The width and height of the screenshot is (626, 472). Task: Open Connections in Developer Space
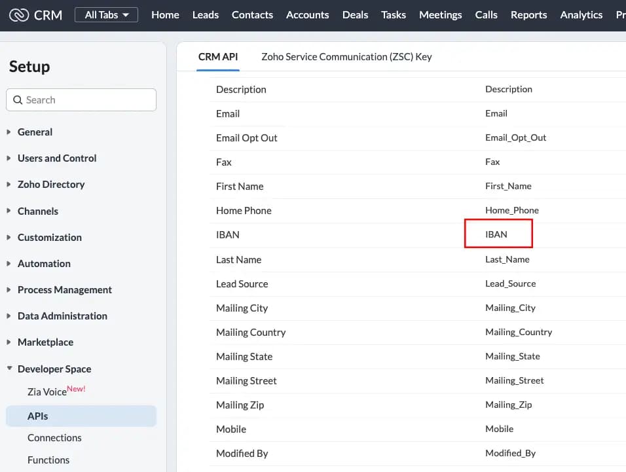click(54, 438)
